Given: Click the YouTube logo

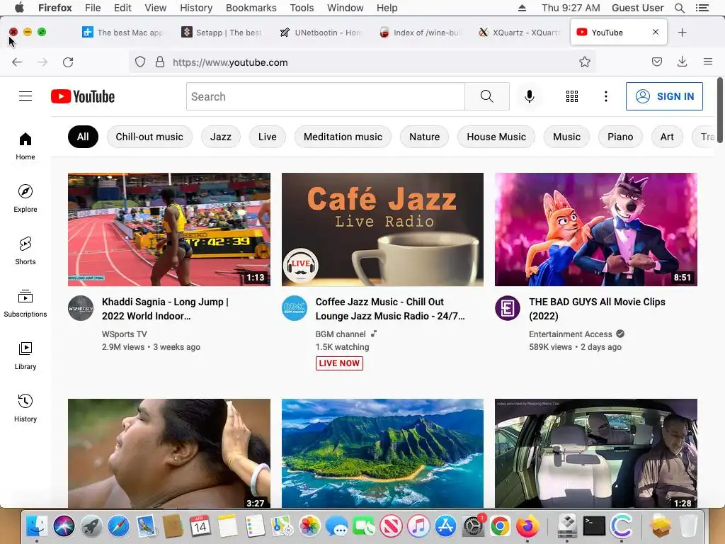Looking at the screenshot, I should (x=83, y=96).
